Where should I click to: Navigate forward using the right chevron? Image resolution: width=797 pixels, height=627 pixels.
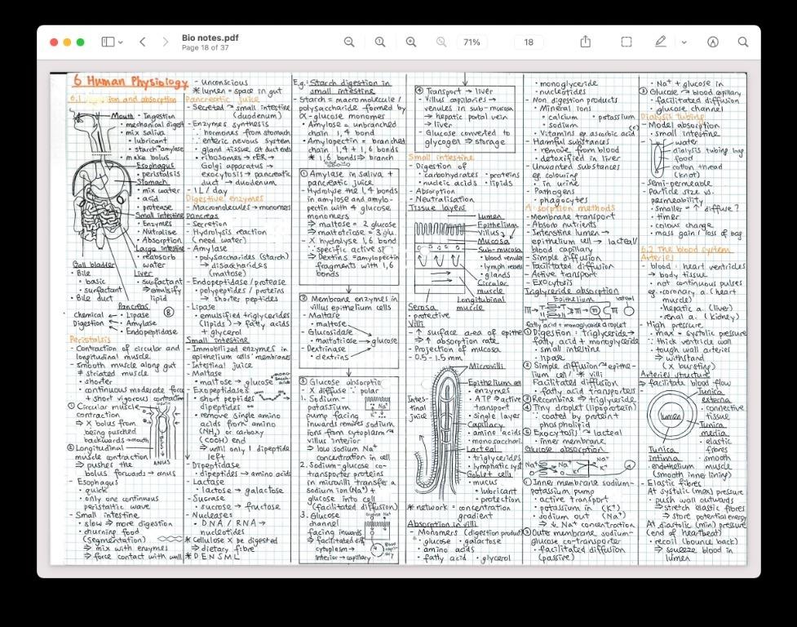tap(165, 42)
